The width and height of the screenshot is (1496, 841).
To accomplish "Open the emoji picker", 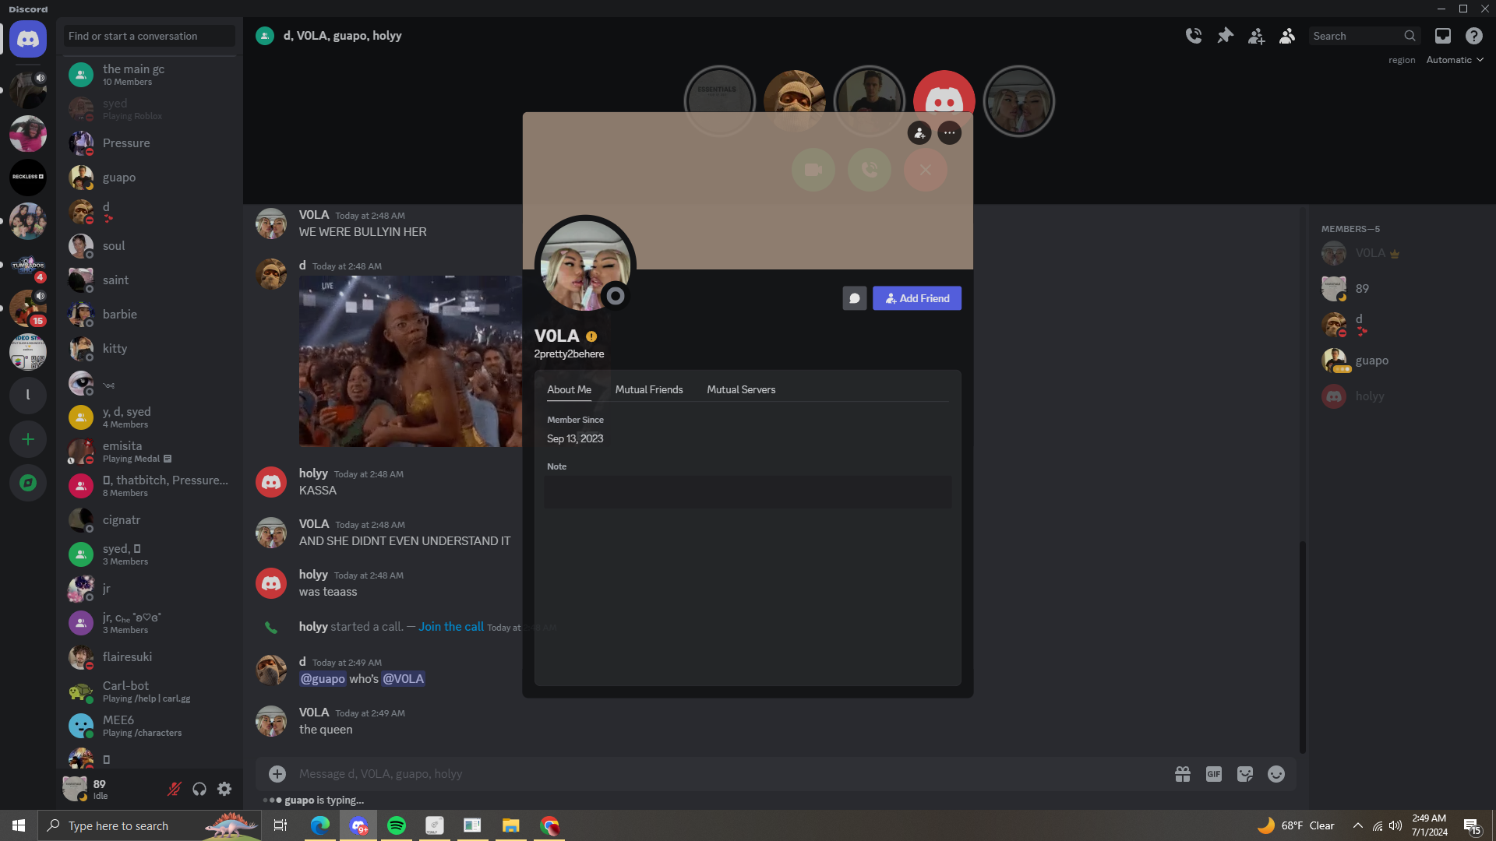I will pyautogui.click(x=1276, y=774).
